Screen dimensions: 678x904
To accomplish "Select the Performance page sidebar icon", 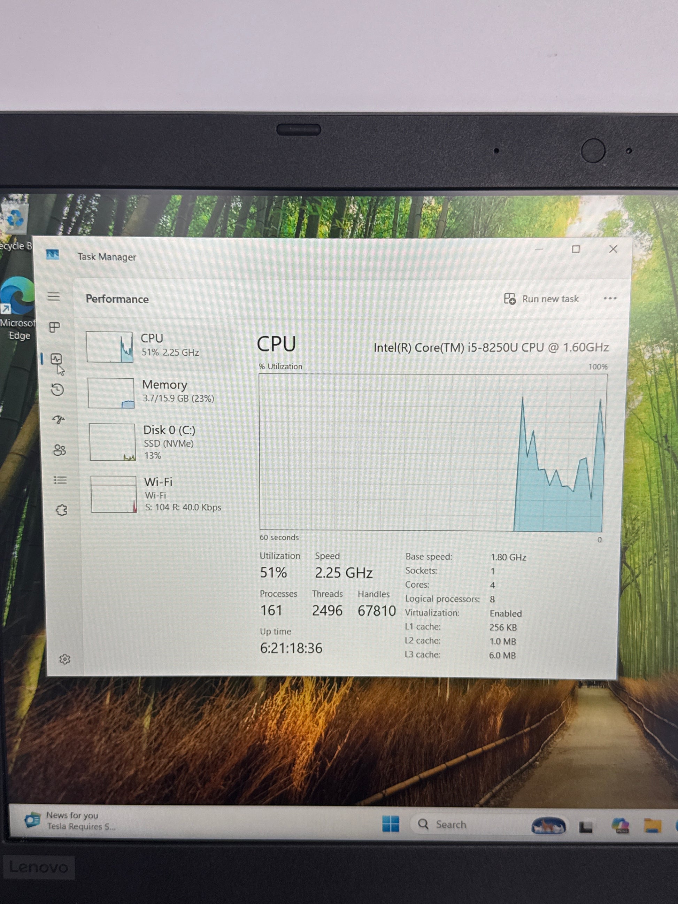I will [x=56, y=359].
